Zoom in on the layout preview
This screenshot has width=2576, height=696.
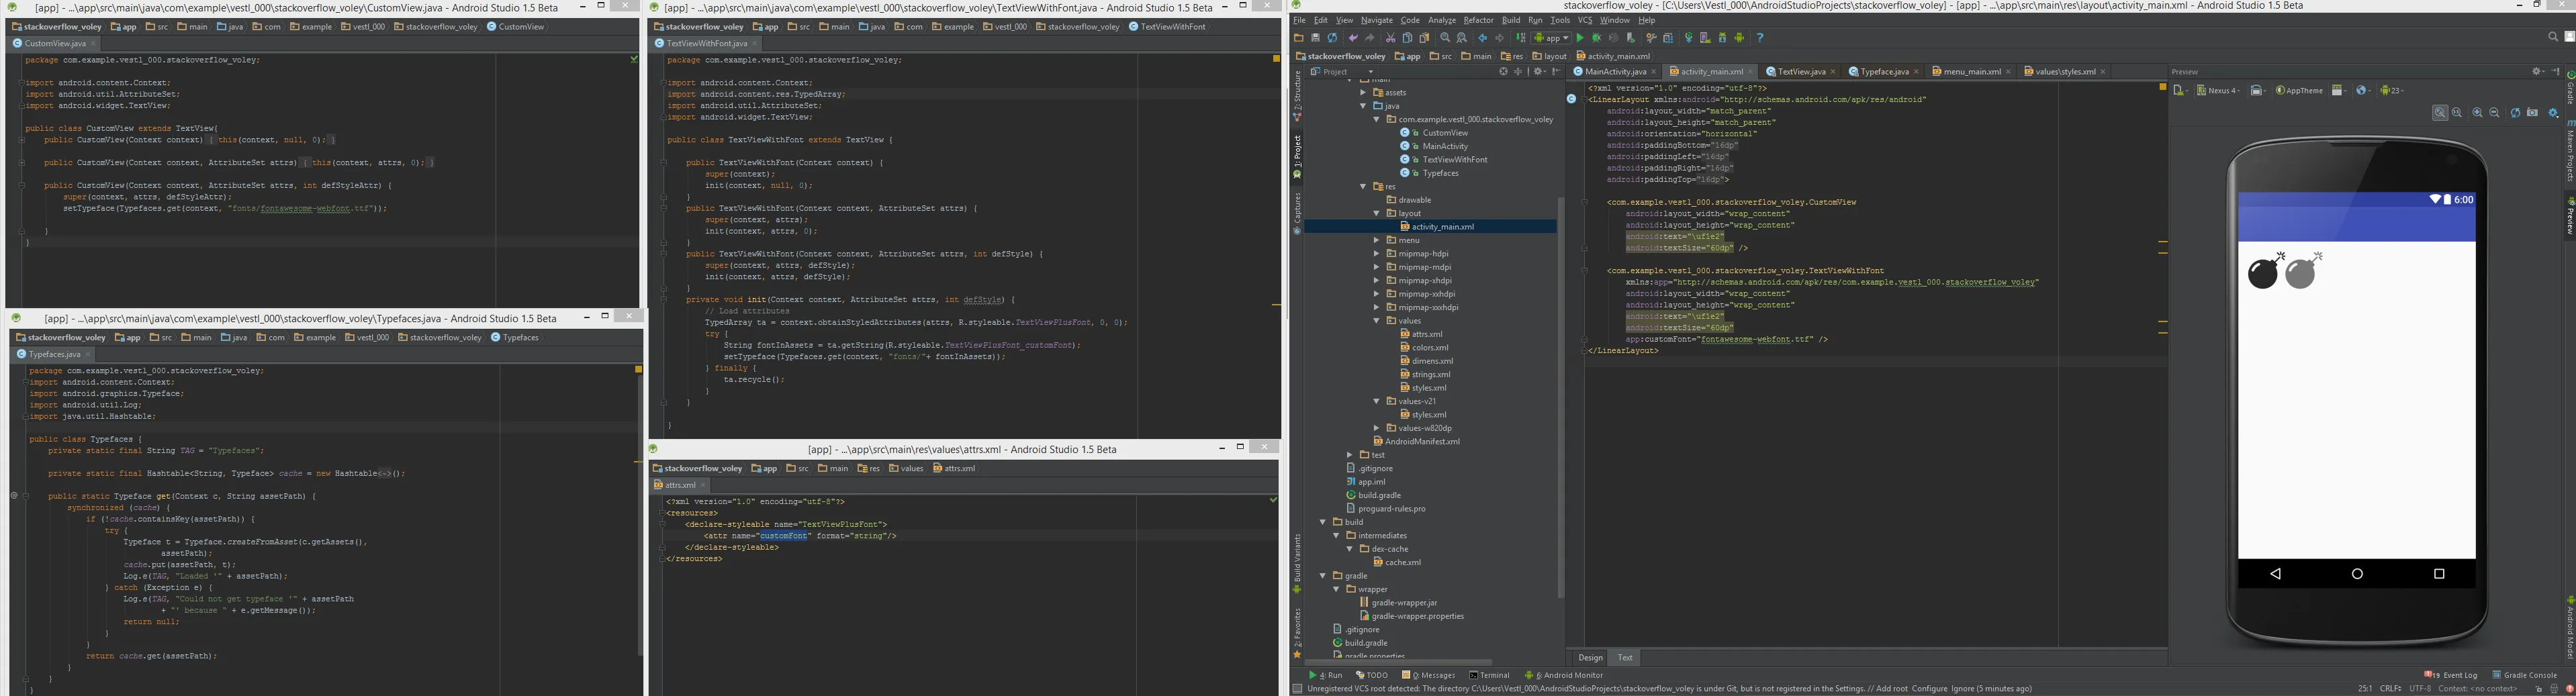coord(2477,113)
